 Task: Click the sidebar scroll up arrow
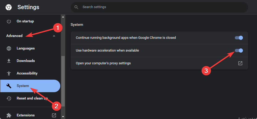63,17
